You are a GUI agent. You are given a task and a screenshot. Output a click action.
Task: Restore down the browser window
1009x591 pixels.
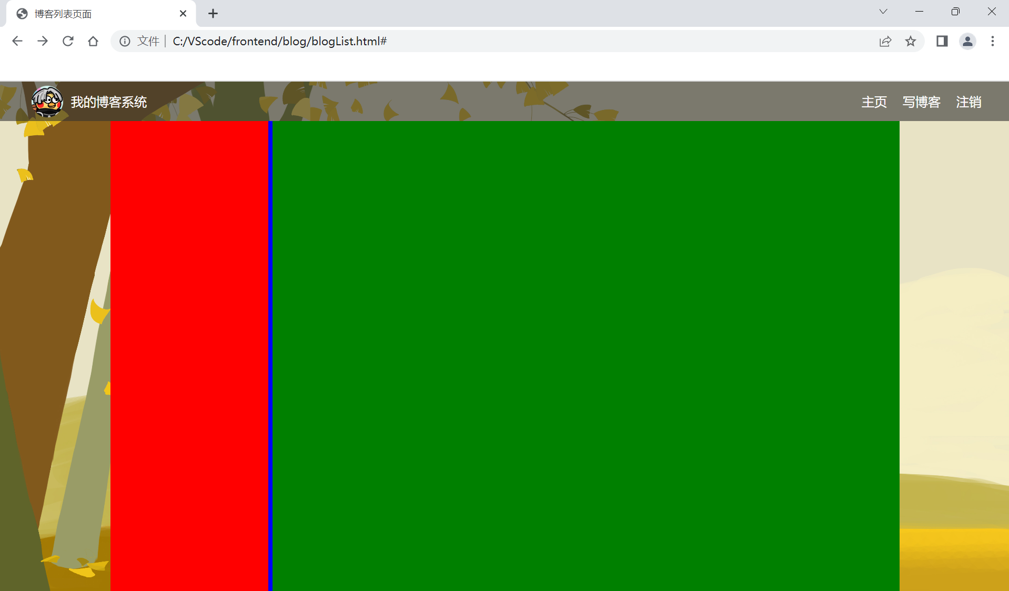[955, 12]
